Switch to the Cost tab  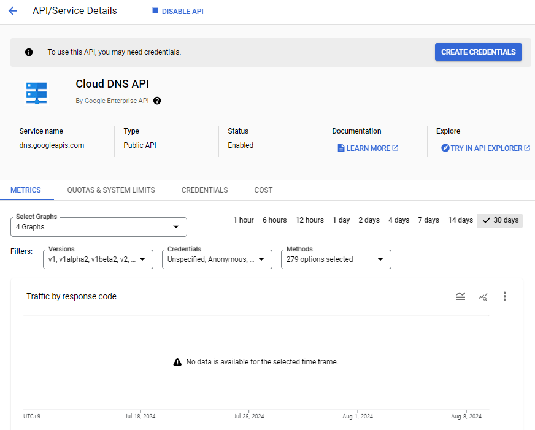tap(263, 190)
